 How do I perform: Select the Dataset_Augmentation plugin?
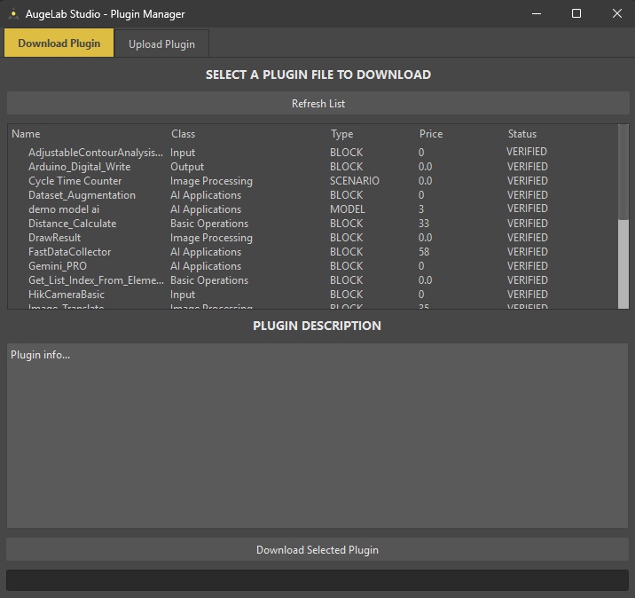82,195
